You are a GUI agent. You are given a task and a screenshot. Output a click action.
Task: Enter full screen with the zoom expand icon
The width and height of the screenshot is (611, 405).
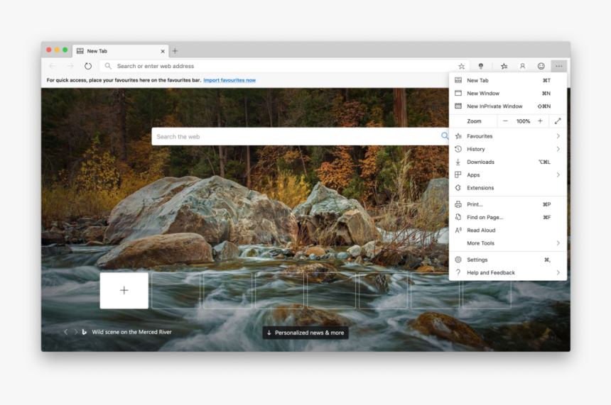pyautogui.click(x=558, y=121)
